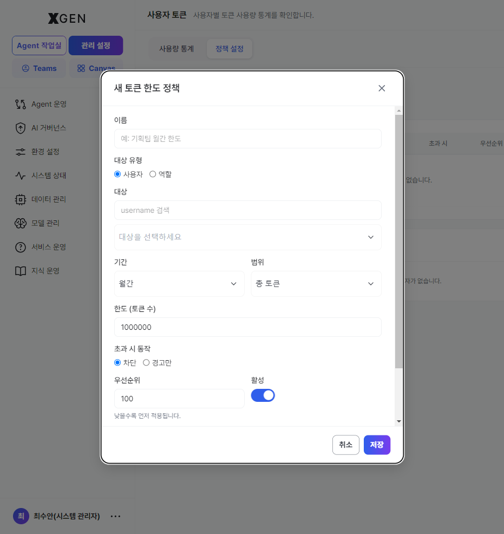Click 최수안(시스템 관리자) user name

click(67, 516)
